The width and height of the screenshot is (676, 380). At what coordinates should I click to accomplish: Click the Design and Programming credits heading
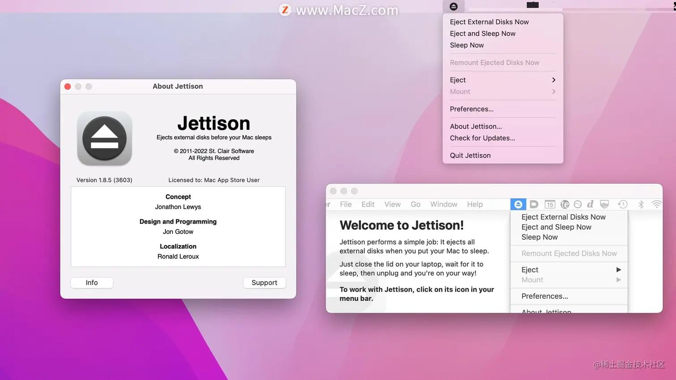coord(178,221)
